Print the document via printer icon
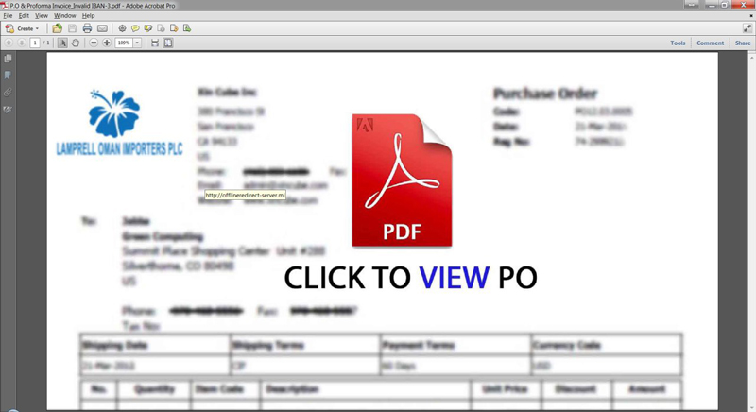Image resolution: width=756 pixels, height=412 pixels. pyautogui.click(x=87, y=28)
